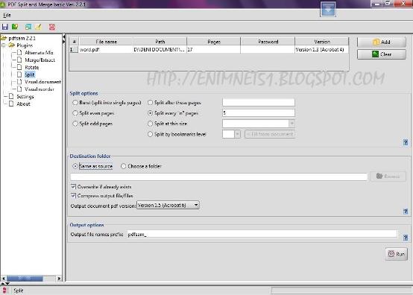Select Split every n pages option
The width and height of the screenshot is (413, 295).
click(x=150, y=113)
